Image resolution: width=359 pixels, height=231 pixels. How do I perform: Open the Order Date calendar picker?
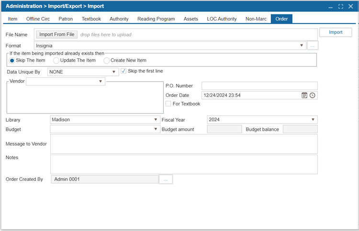(304, 95)
